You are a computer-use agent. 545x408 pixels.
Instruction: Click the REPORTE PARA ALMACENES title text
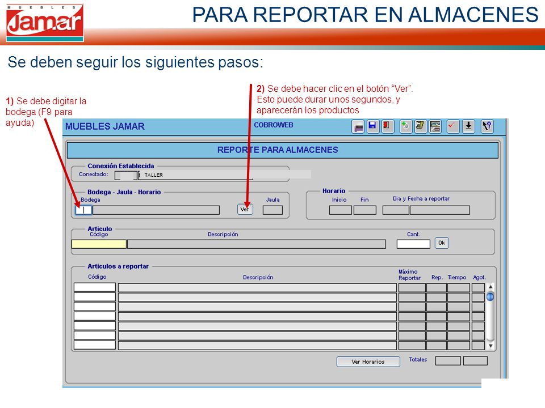pyautogui.click(x=278, y=150)
